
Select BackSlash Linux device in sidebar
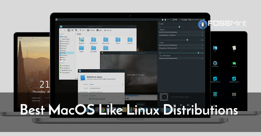pos(66,70)
